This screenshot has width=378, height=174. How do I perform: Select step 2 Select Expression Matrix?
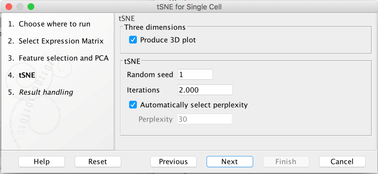coord(61,41)
